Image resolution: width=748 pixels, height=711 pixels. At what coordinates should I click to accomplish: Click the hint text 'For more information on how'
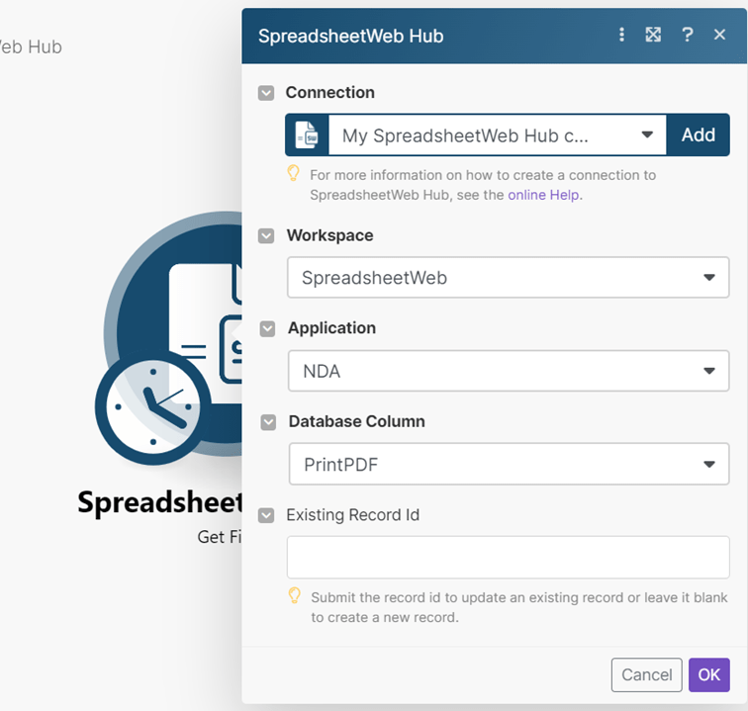click(483, 185)
